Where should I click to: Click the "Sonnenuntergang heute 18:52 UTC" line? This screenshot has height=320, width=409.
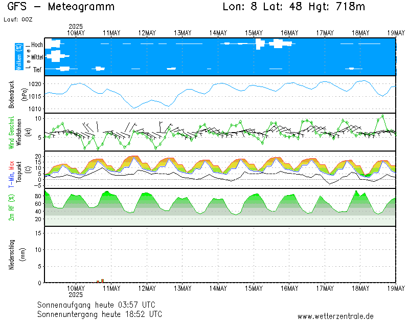coord(100,314)
